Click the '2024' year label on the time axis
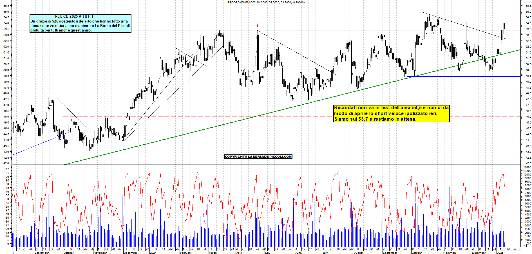The width and height of the screenshot is (532, 254). coord(153,253)
